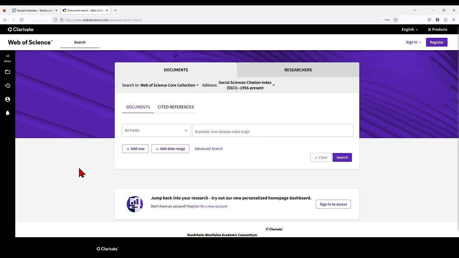Open Advanced Search link
This screenshot has height=258, width=459.
pyautogui.click(x=209, y=149)
